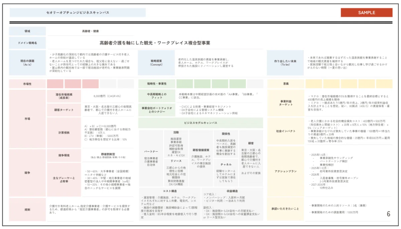Select the 高齢者・健康 value text

click(x=90, y=31)
